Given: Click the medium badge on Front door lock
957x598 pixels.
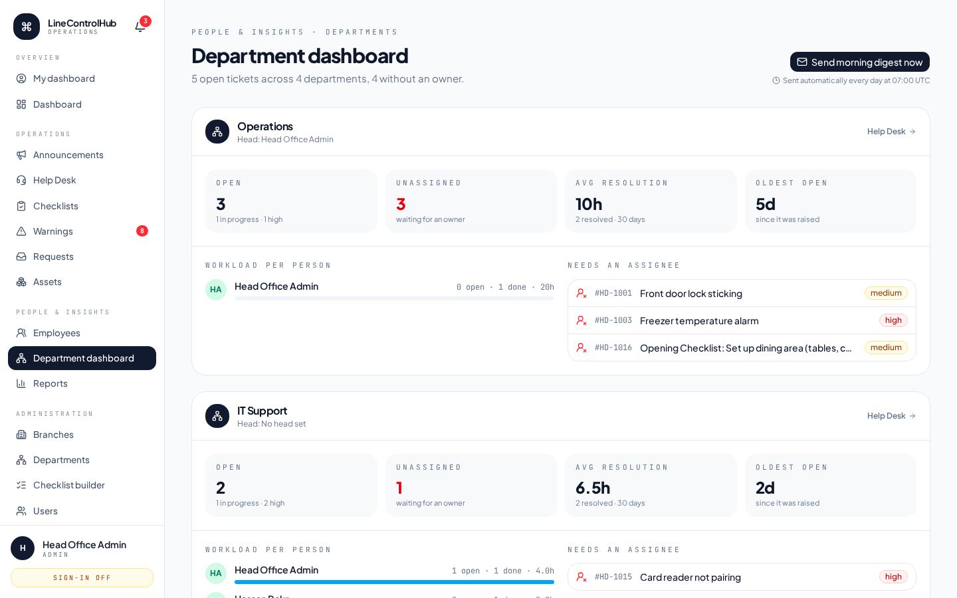Looking at the screenshot, I should click(x=886, y=293).
